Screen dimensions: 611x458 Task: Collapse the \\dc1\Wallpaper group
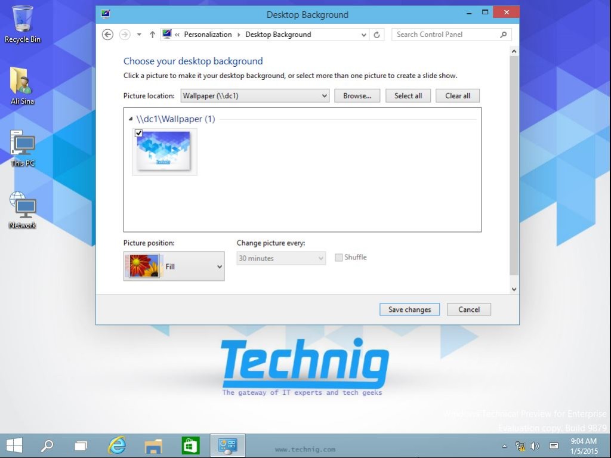click(131, 119)
